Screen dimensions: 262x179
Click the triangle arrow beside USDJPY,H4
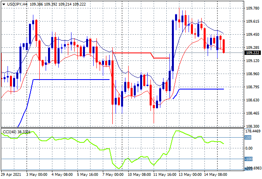(4, 4)
